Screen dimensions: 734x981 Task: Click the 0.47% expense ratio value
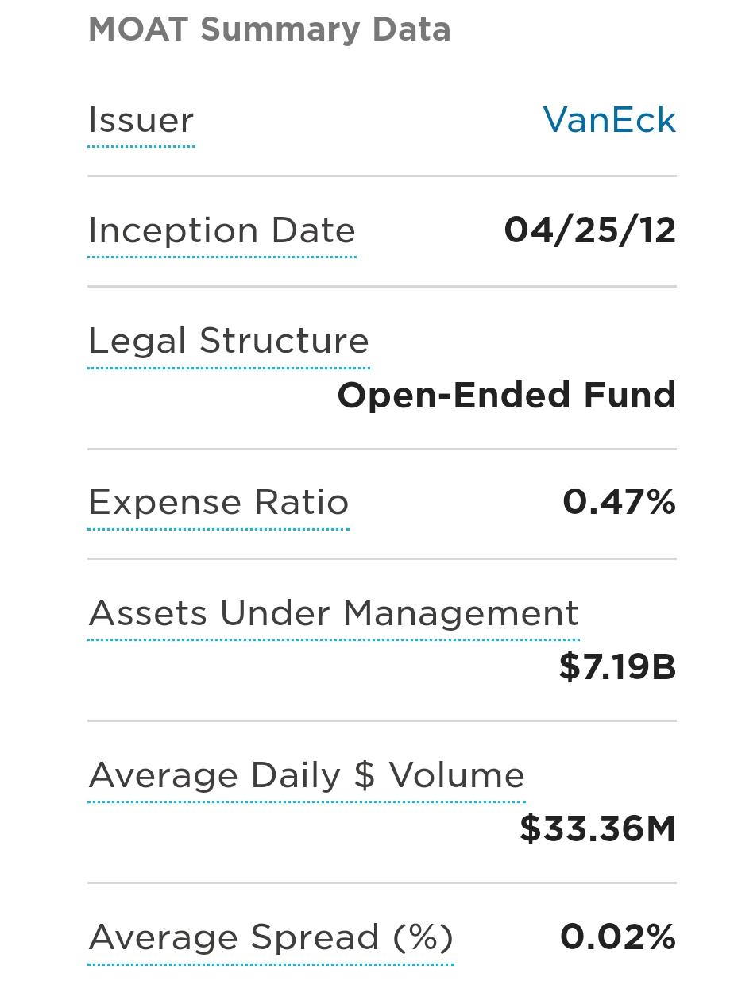pyautogui.click(x=620, y=502)
